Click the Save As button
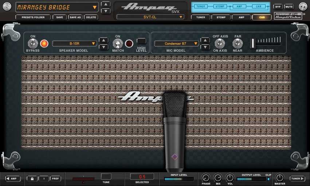 (75, 17)
